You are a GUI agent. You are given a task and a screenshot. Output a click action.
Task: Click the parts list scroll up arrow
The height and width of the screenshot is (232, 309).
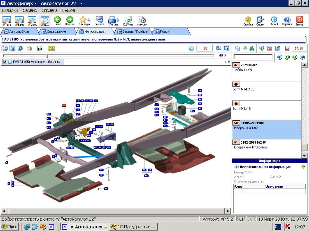click(x=304, y=65)
